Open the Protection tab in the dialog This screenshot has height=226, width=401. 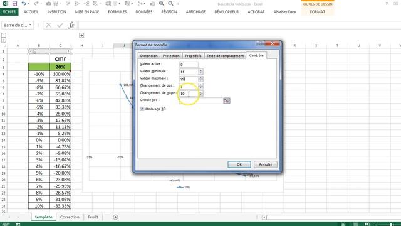[171, 56]
